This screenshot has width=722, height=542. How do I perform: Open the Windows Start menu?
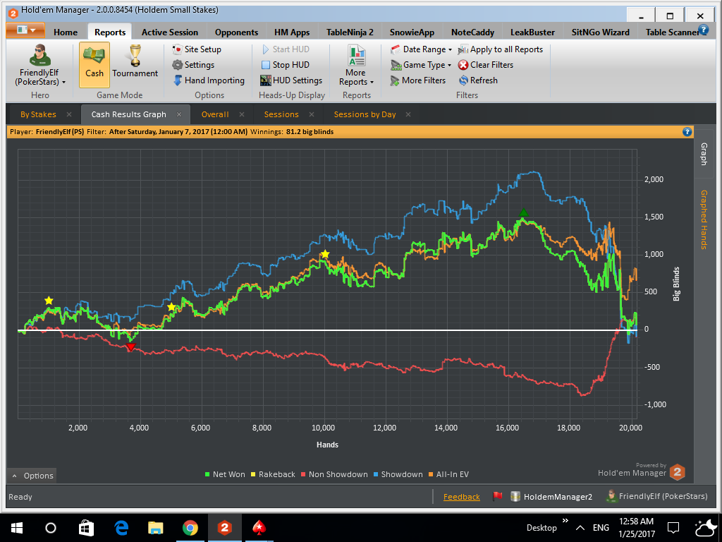pos(17,528)
